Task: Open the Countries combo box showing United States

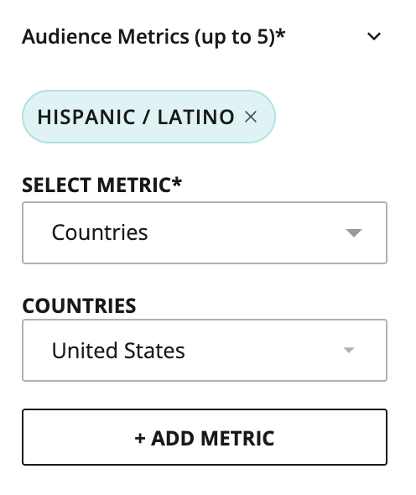Action: tap(205, 350)
